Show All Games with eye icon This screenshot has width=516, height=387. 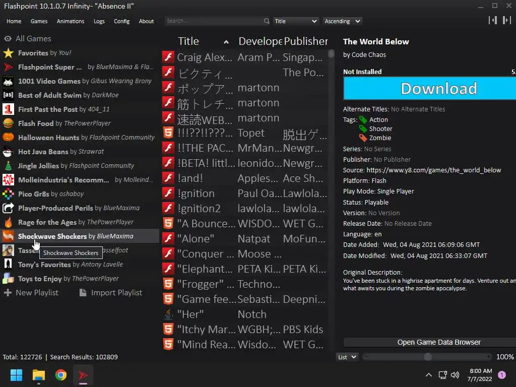(x=8, y=39)
